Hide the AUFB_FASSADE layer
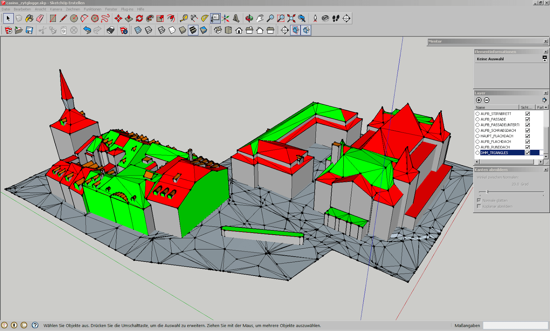 point(527,119)
